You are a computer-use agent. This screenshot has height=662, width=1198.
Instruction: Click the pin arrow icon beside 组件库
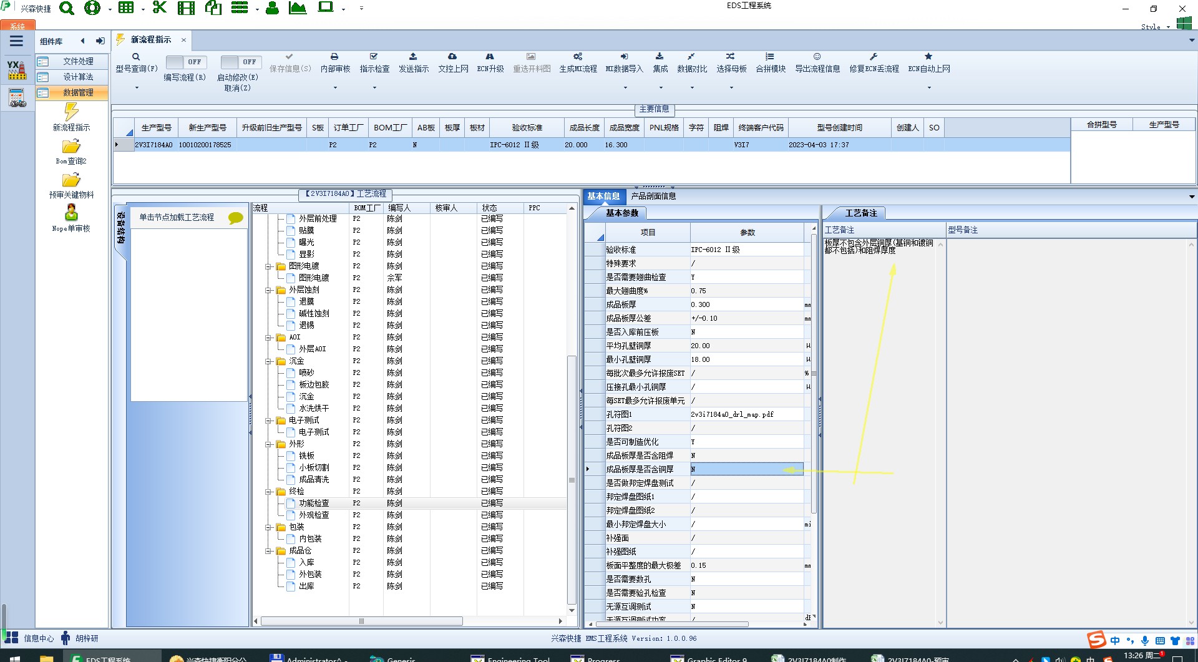100,41
